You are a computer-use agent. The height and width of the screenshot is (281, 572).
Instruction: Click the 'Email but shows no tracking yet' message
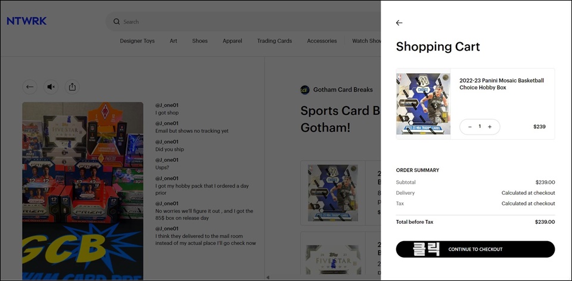point(192,131)
